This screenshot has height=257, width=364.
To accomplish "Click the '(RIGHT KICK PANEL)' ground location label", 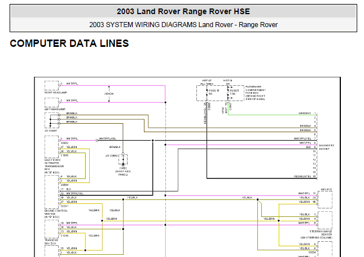I will pos(123,173).
